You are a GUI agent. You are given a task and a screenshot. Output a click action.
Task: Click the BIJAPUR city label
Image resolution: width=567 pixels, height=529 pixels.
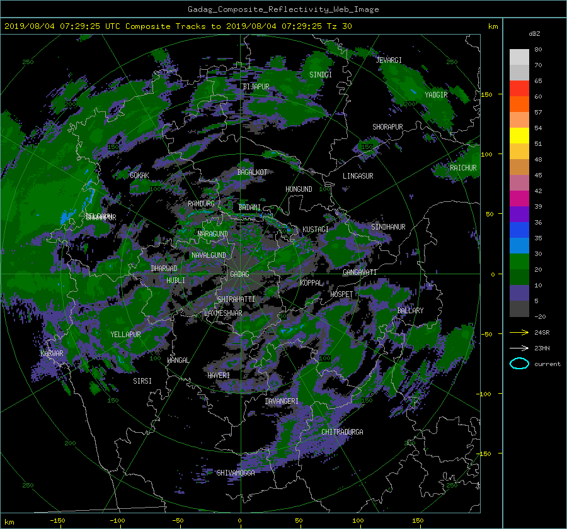[x=256, y=87]
